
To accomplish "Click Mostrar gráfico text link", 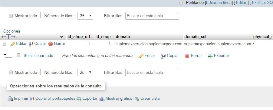I will point(119,98).
